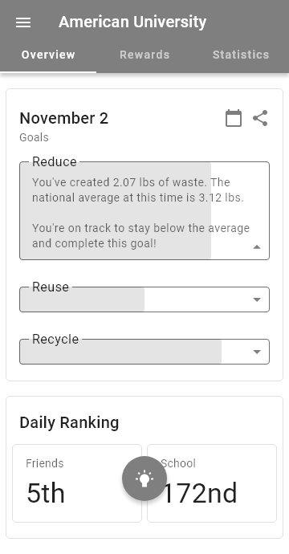Tap the share icon for November 2
Viewport: 289px width, 554px height.
click(x=260, y=118)
